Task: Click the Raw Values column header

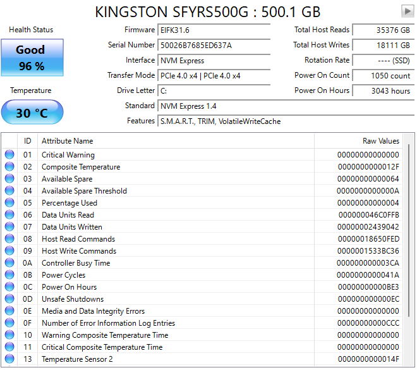Action: coord(358,141)
